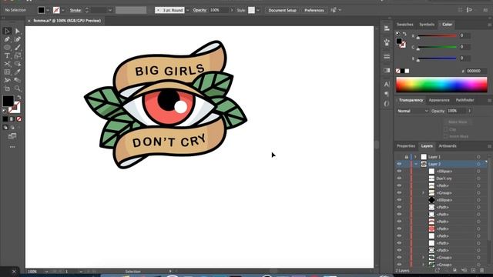The image size is (493, 277).
Task: Select the Pen tool
Action: 7,39
